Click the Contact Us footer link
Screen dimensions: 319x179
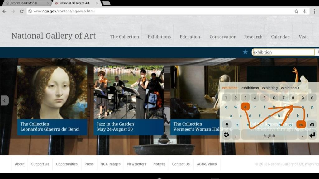[x=181, y=164]
